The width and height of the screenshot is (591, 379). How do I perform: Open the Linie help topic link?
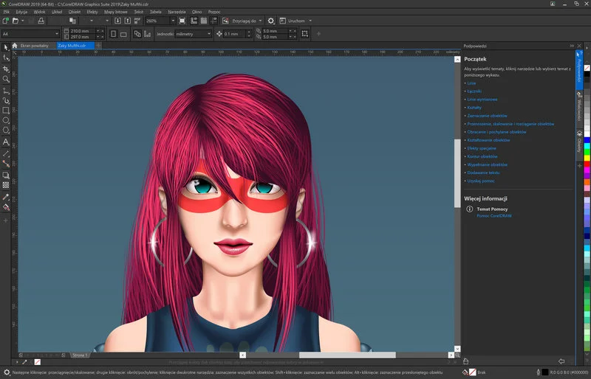(x=471, y=83)
